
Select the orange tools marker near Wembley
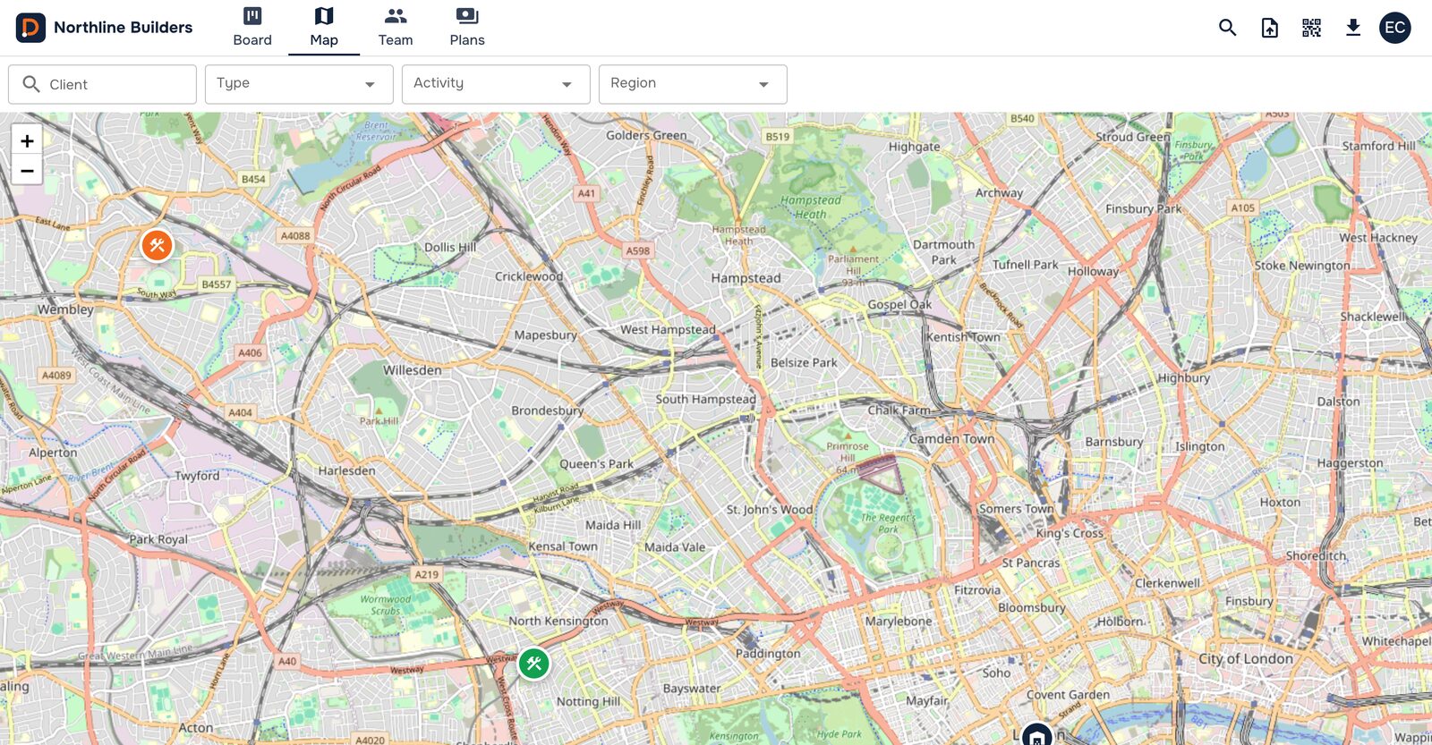click(x=157, y=244)
